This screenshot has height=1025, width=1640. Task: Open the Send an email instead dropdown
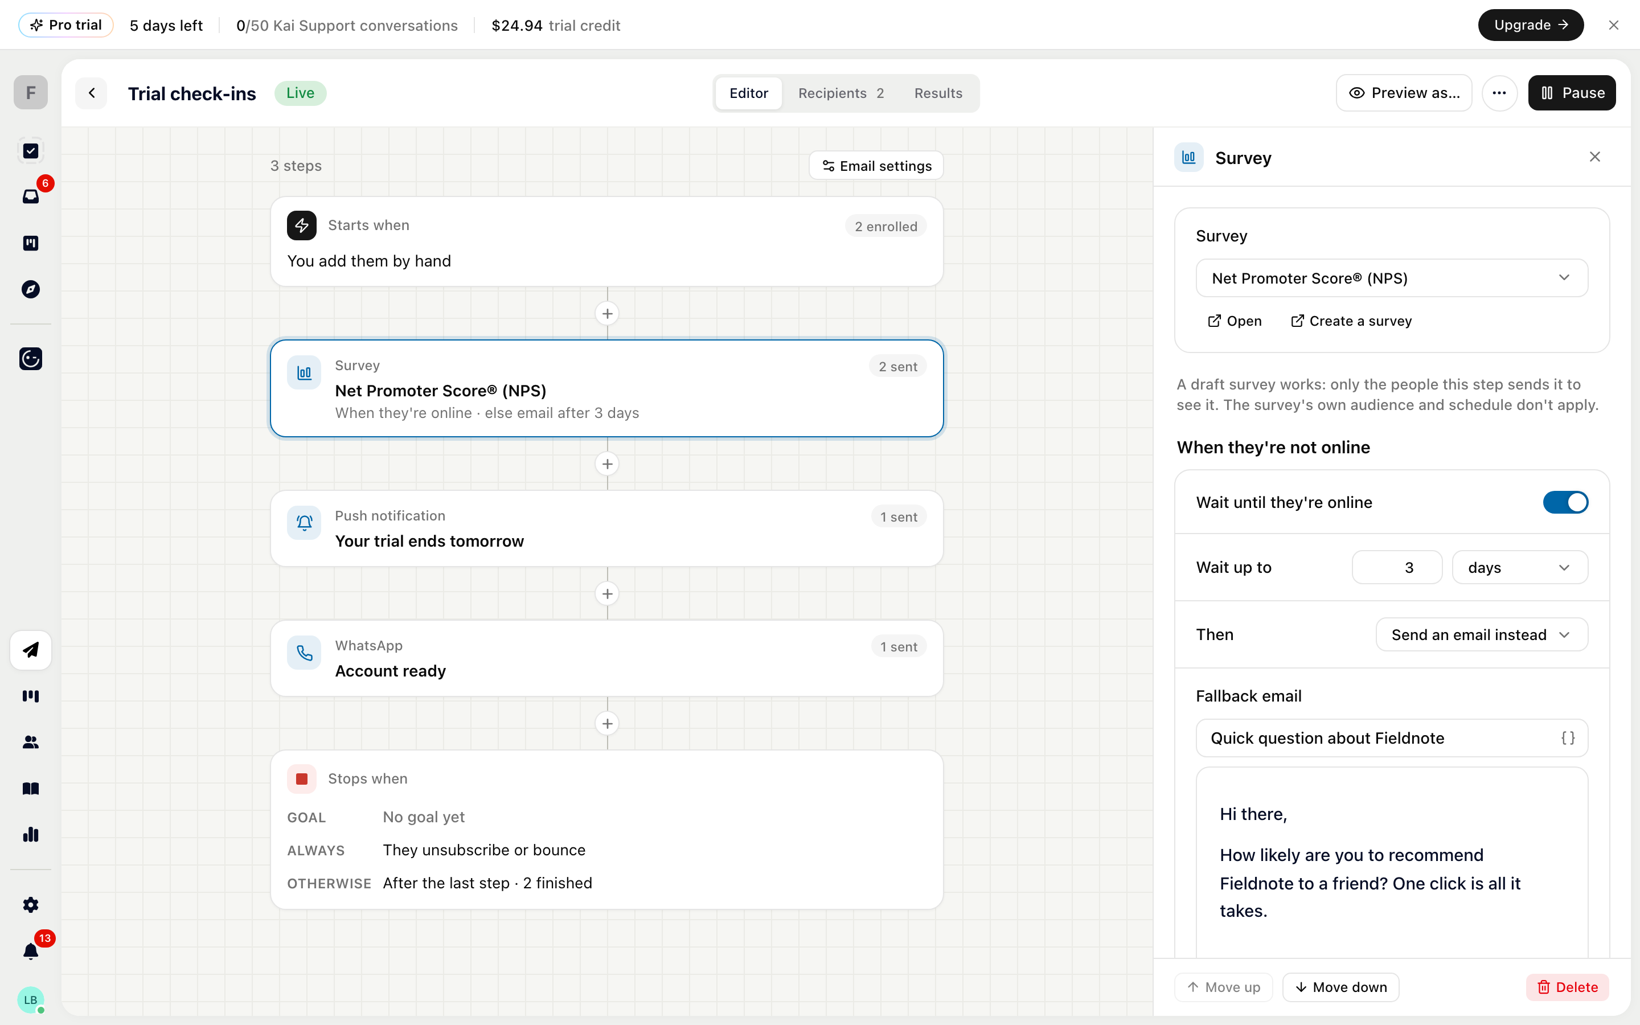point(1482,634)
